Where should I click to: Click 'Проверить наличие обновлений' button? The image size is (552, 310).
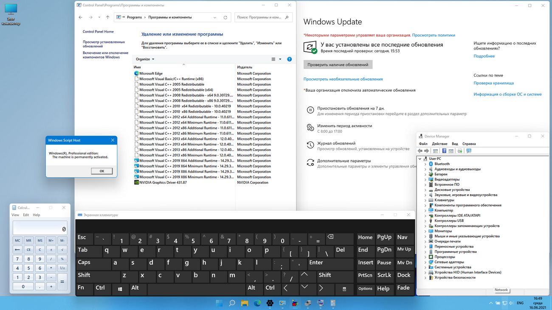point(338,64)
